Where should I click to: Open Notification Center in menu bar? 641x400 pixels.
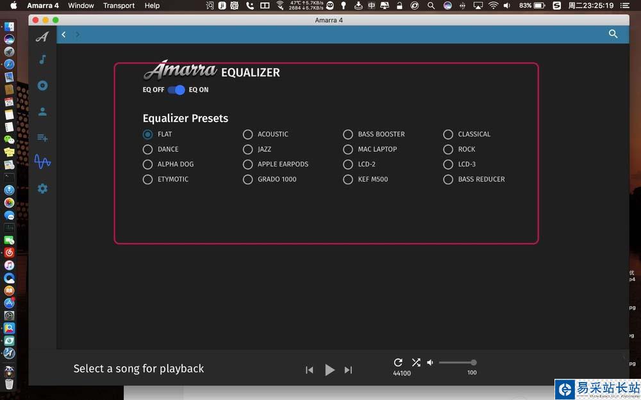tap(624, 5)
